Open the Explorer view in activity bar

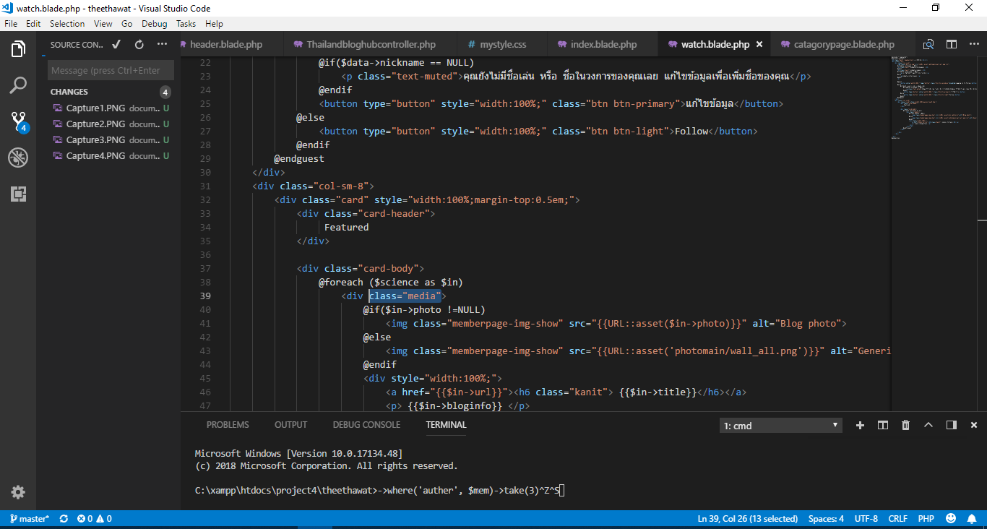(18, 49)
